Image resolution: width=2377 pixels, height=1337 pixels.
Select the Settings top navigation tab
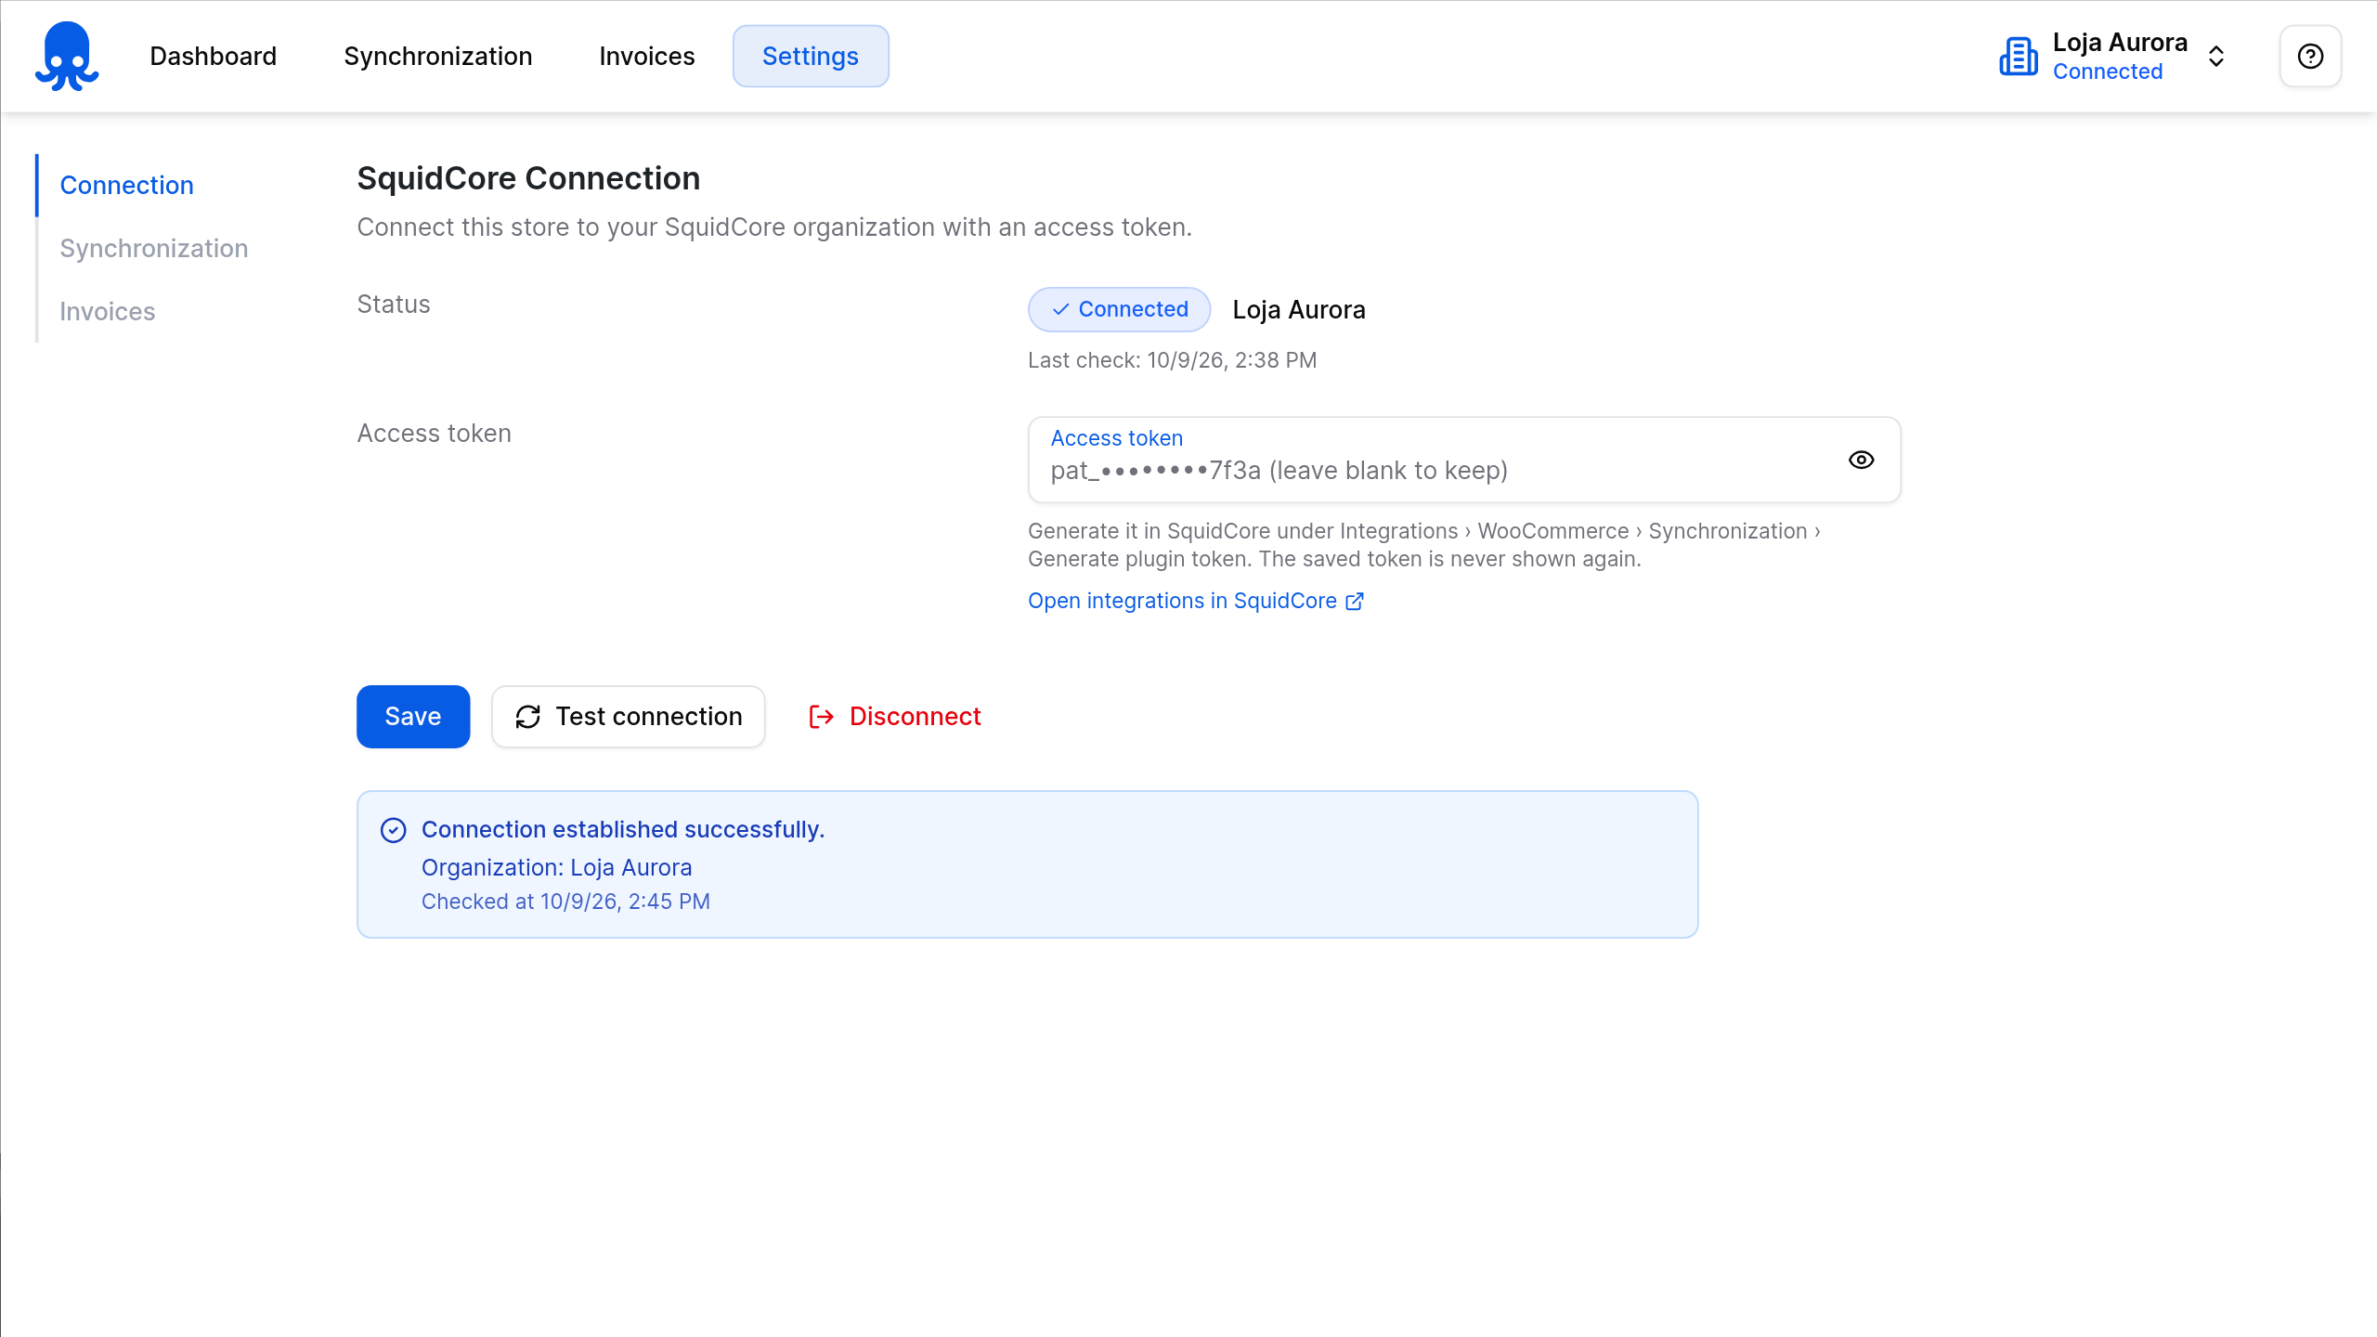[x=811, y=56]
